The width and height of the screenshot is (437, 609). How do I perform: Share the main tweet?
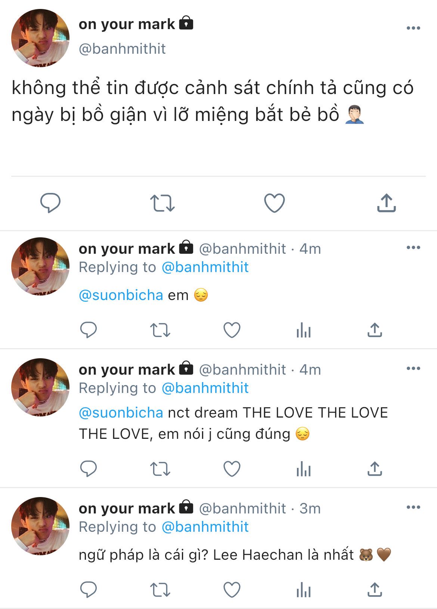pos(386,203)
